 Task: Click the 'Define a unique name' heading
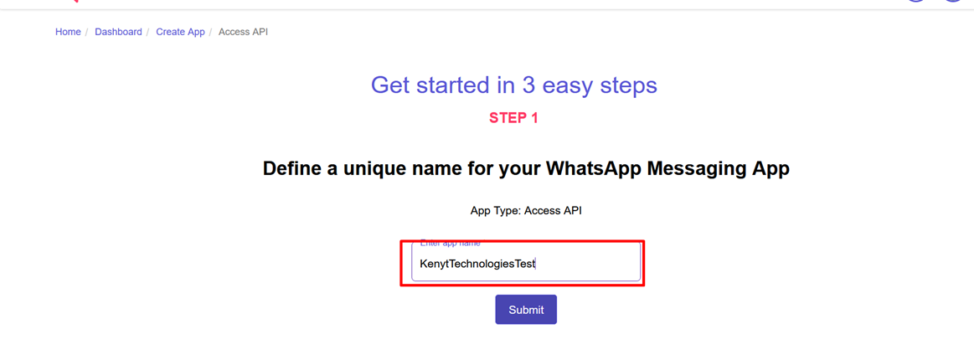click(526, 169)
